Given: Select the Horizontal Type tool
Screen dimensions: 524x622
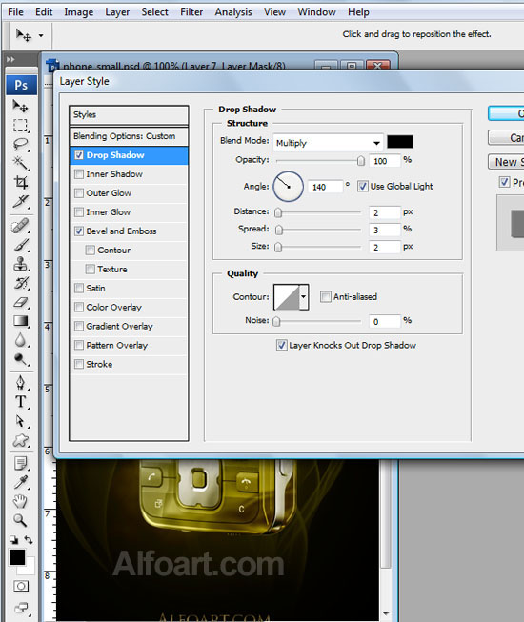Looking at the screenshot, I should pos(21,402).
